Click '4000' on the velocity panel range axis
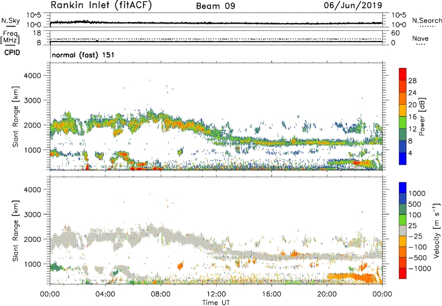Viewport: 442px width, 306px height. click(x=33, y=189)
